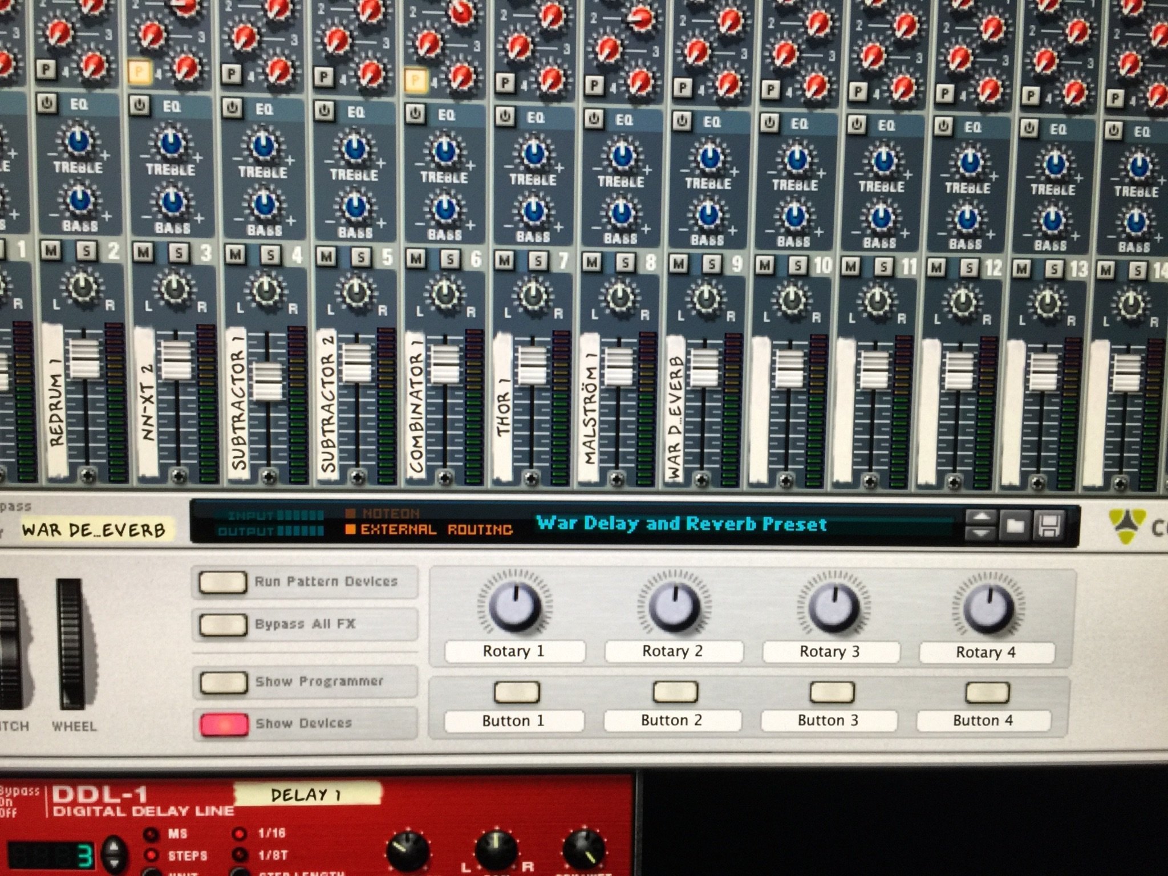Toggle EQ power on Combinator 1 channel

[x=415, y=113]
